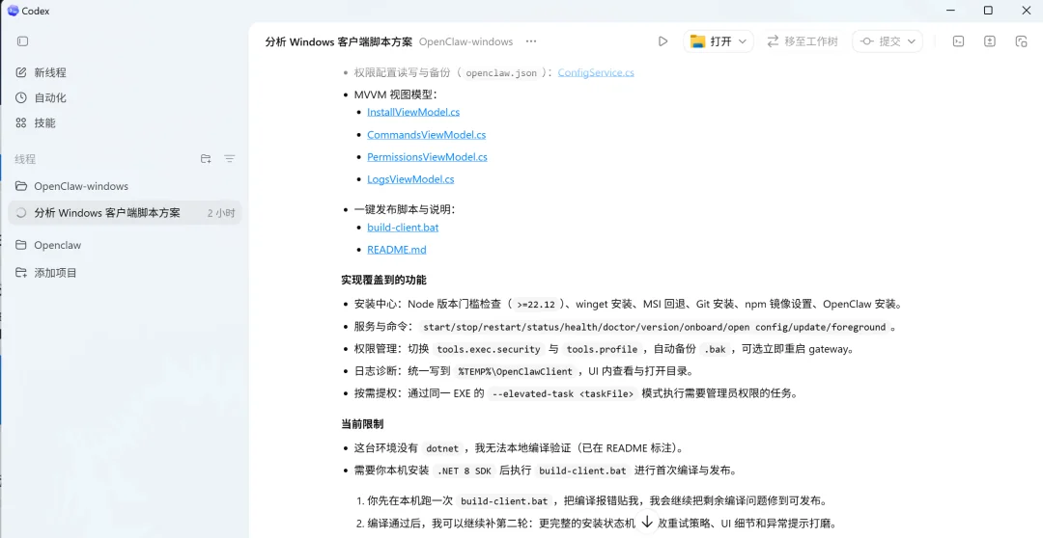
Task: Click the 提交 commit button
Action: click(881, 41)
